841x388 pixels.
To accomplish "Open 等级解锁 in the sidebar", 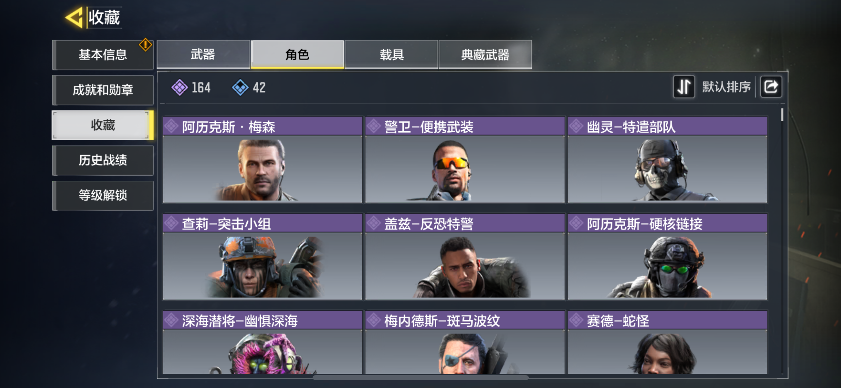I will [x=103, y=195].
